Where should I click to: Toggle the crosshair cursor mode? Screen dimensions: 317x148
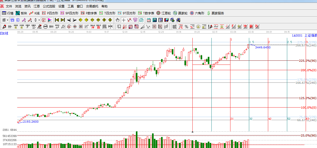pos(124,20)
